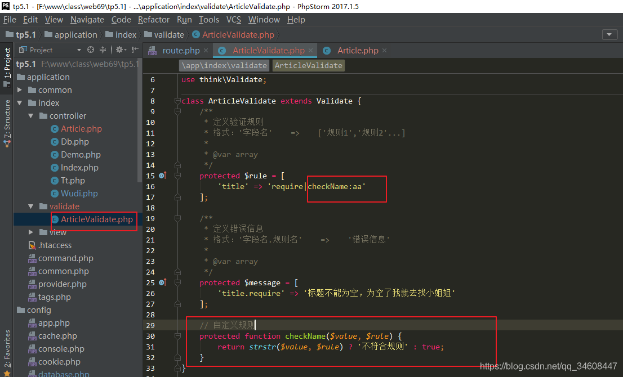This screenshot has height=377, width=623.
Task: Hide the Project tool window
Action: point(135,50)
